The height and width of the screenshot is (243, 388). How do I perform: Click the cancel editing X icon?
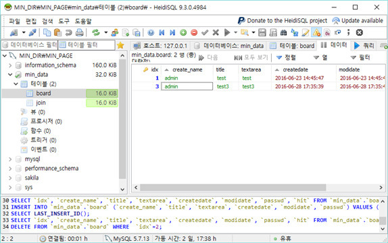(x=216, y=32)
